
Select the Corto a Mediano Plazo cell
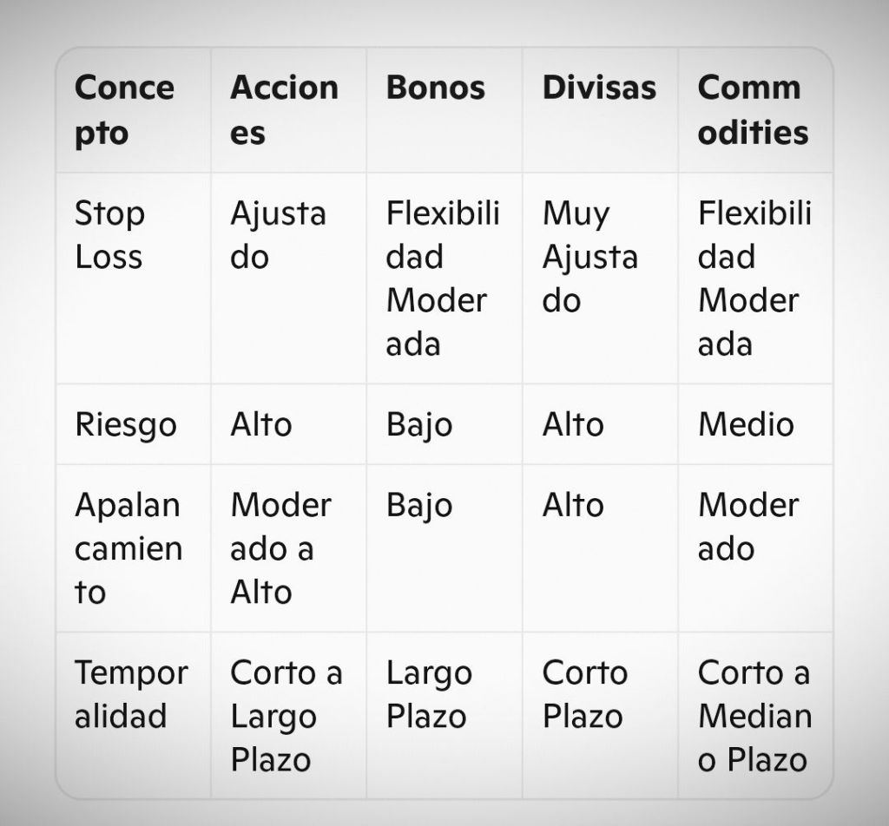pos(754,716)
